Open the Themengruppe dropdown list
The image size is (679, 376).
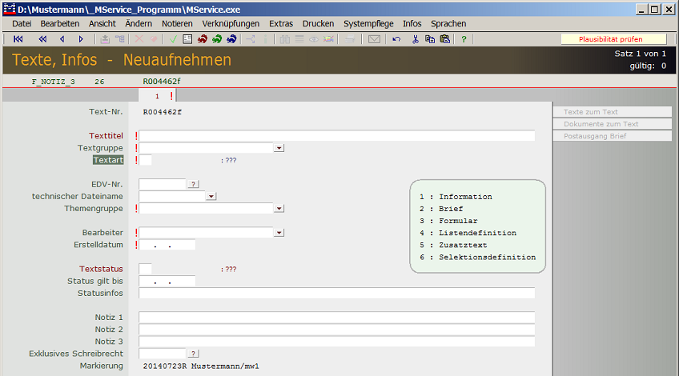[x=279, y=208]
